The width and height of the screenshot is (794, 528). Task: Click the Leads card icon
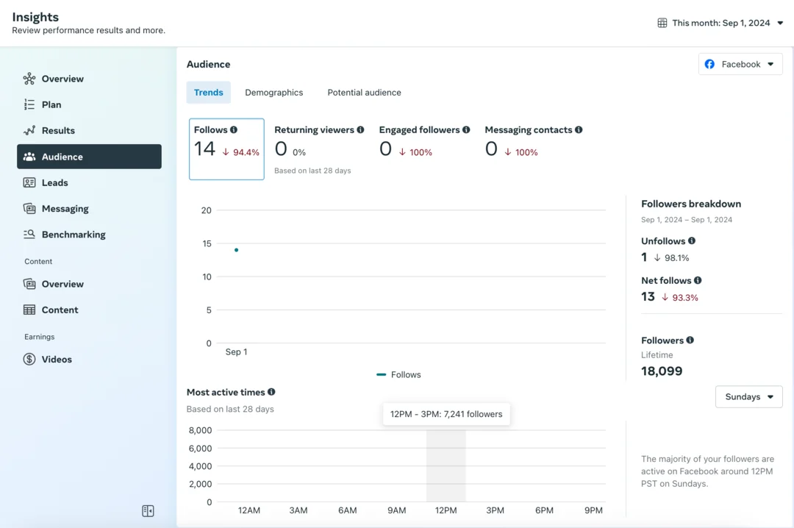[x=29, y=182]
